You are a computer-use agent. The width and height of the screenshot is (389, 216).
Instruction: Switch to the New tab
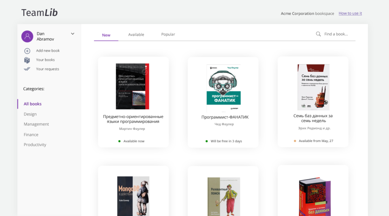(106, 35)
